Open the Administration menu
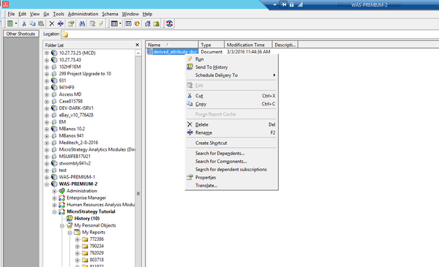This screenshot has height=267, width=439. pos(83,14)
